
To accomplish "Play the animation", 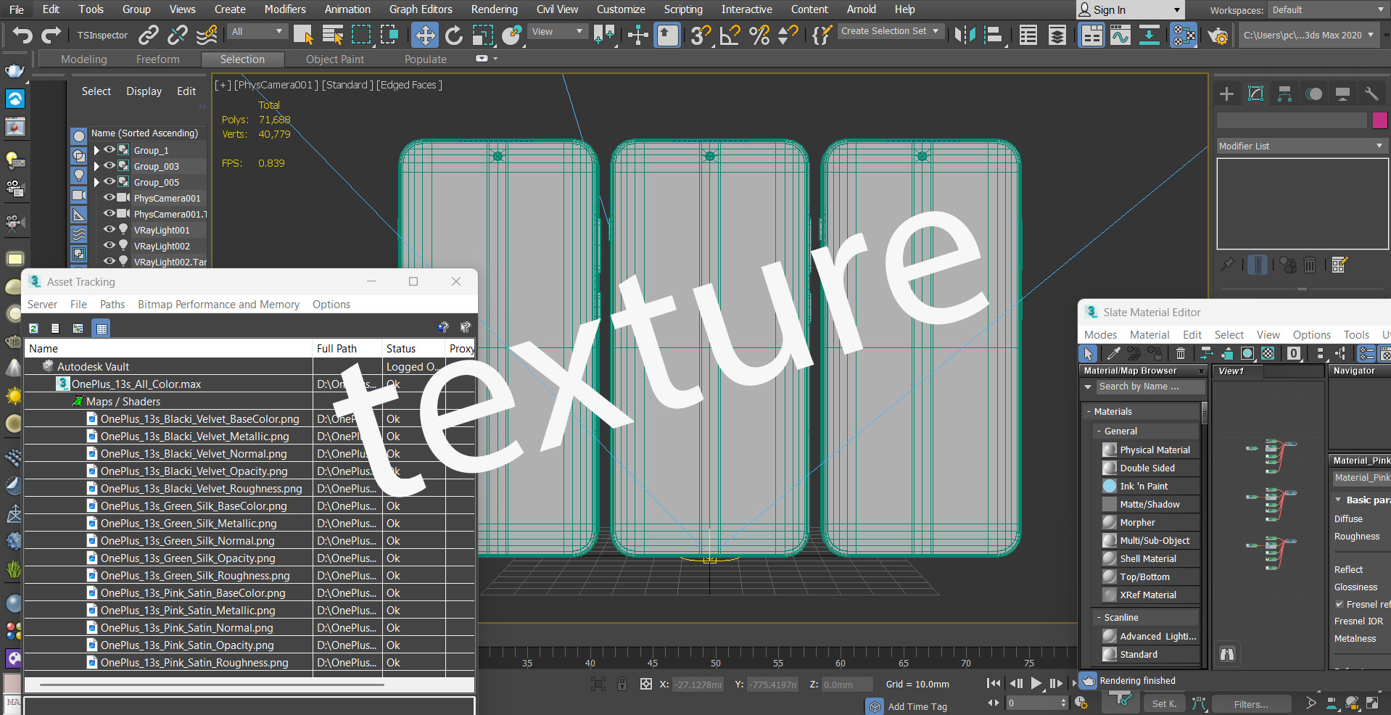I will (1036, 683).
